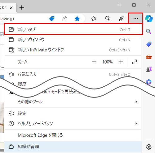Open the sidebar Microsoft 365 icon
Screen dimensions: 155x153
pyautogui.click(x=149, y=82)
